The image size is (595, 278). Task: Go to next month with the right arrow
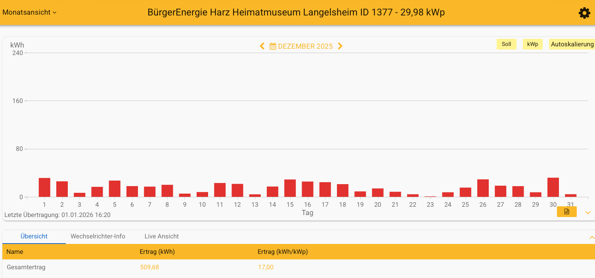(340, 46)
